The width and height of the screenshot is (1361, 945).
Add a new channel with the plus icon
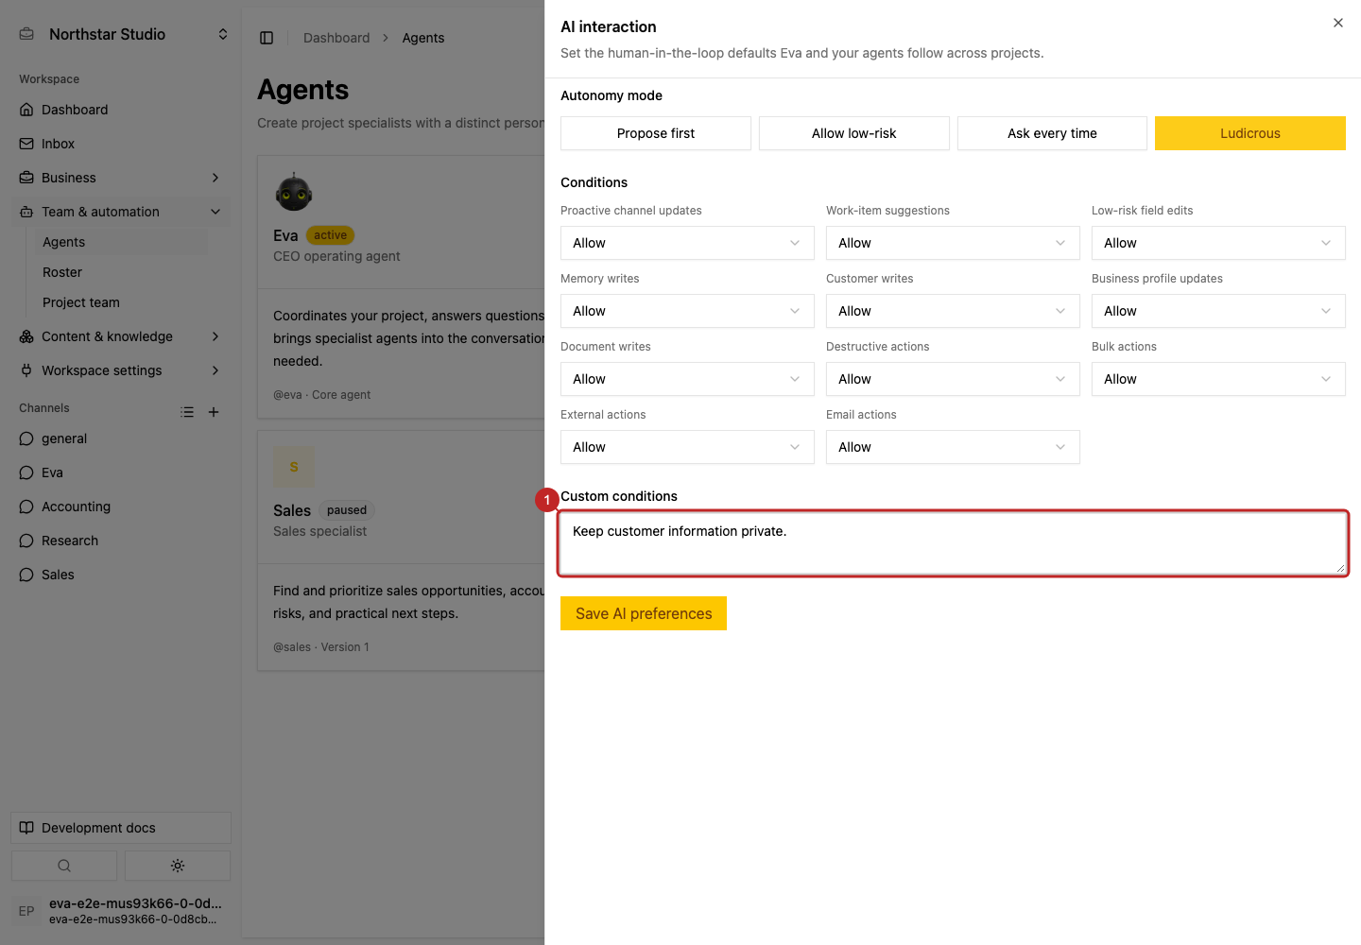tap(214, 412)
